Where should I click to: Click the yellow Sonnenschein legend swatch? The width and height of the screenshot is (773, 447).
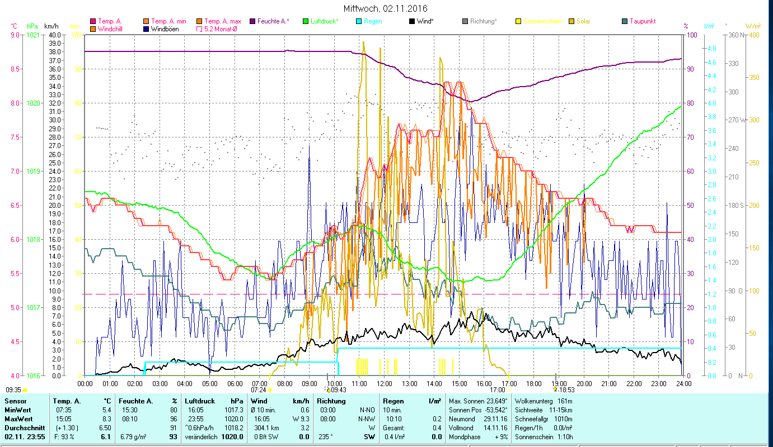[x=518, y=22]
